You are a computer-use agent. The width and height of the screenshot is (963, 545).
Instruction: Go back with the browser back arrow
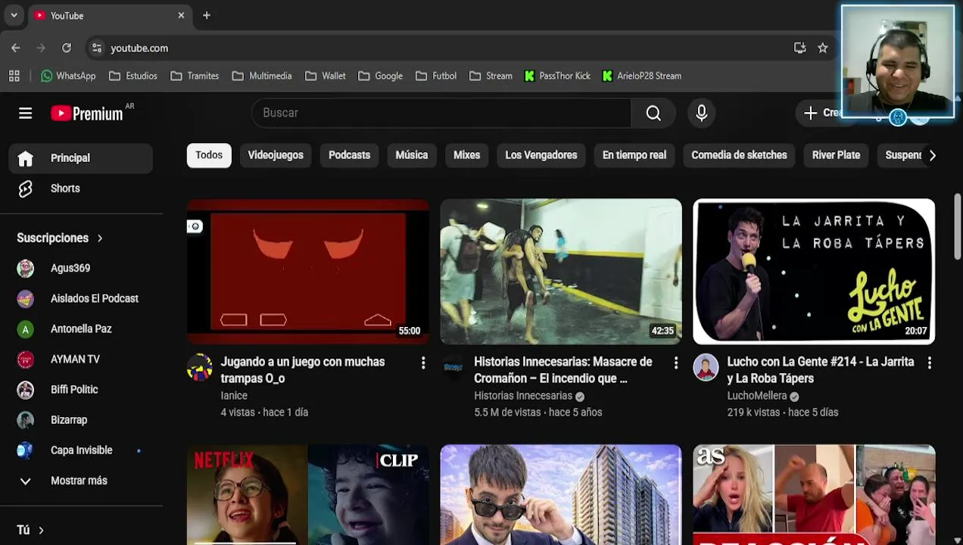point(16,48)
